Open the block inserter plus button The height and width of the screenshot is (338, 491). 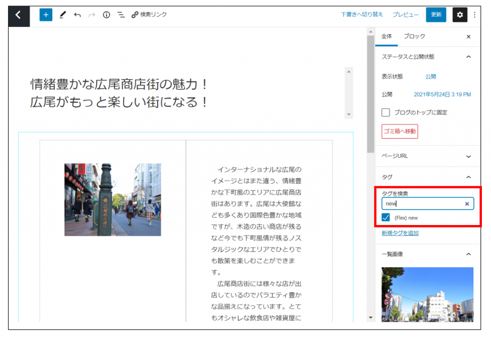[x=46, y=15]
